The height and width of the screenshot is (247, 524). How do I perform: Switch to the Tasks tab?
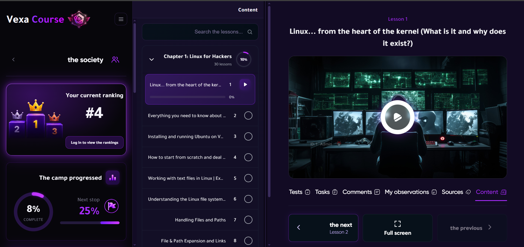pos(326,192)
